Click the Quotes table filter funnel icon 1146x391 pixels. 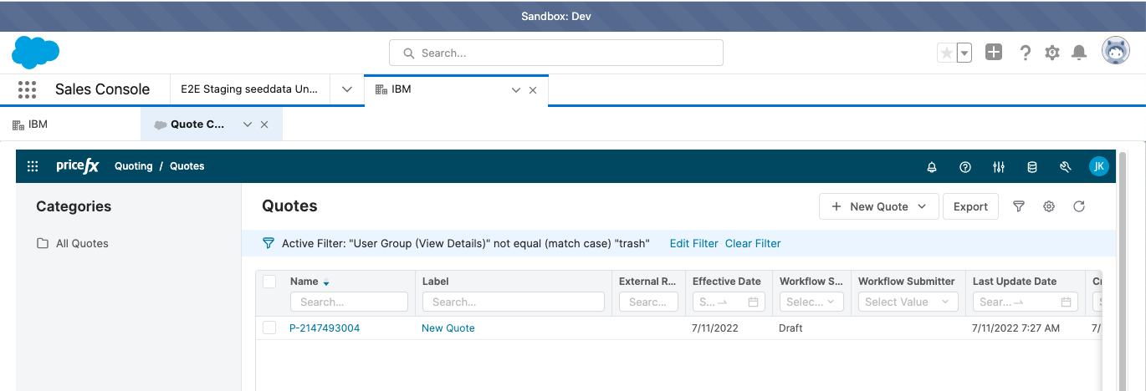coord(1019,206)
